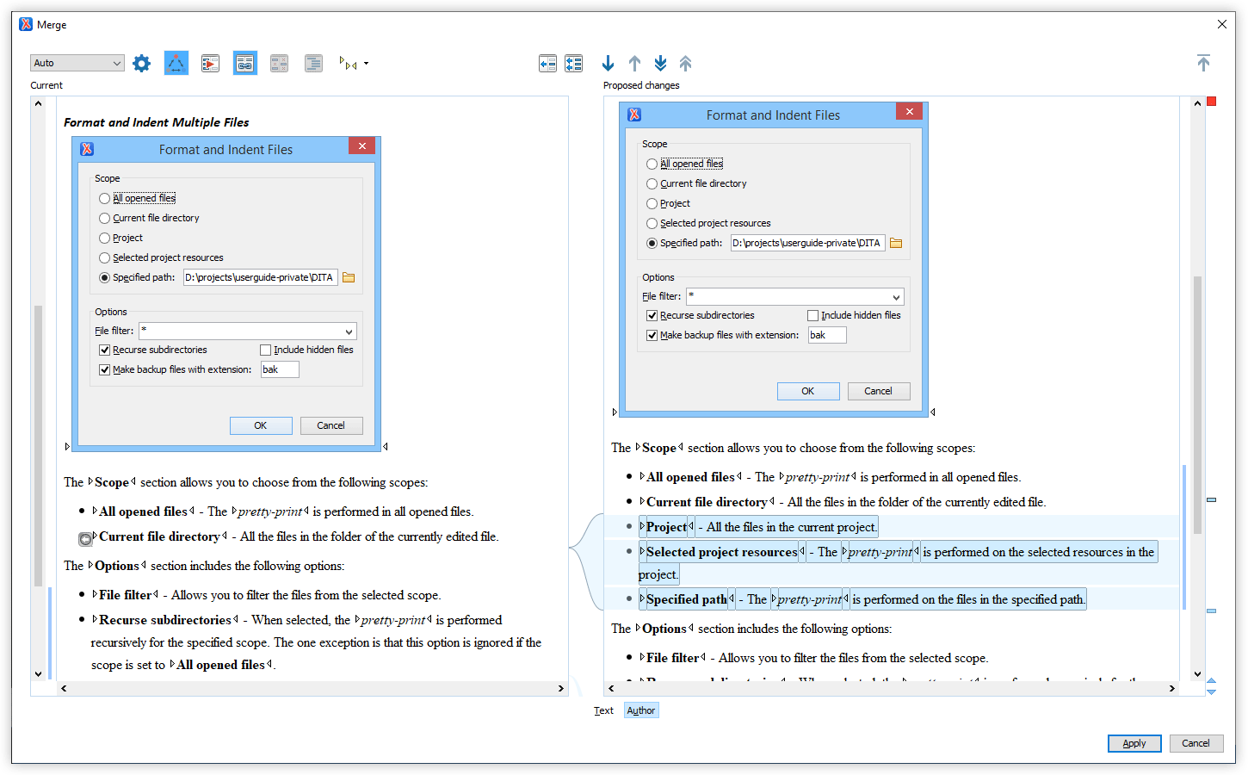The width and height of the screenshot is (1248, 775).
Task: Go to previous block of changes
Action: tap(634, 63)
